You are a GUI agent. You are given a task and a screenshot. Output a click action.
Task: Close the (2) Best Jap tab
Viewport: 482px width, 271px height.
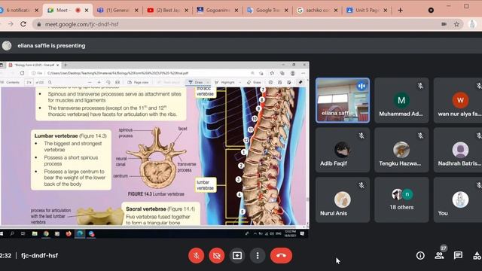pos(186,10)
